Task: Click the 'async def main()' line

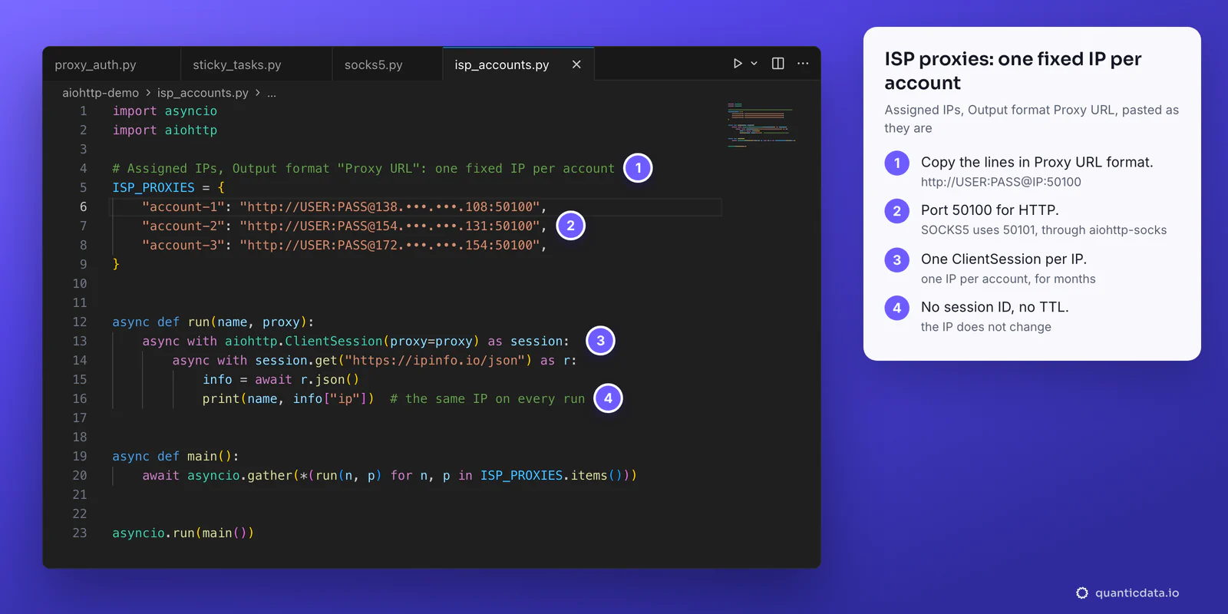Action: pos(176,457)
